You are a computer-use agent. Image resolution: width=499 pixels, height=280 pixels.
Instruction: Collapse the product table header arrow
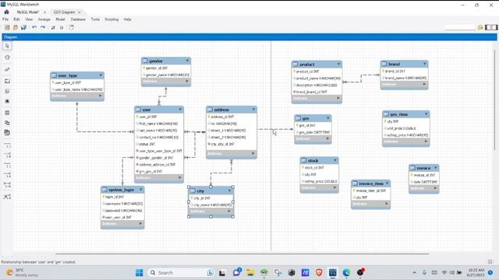tap(338, 64)
